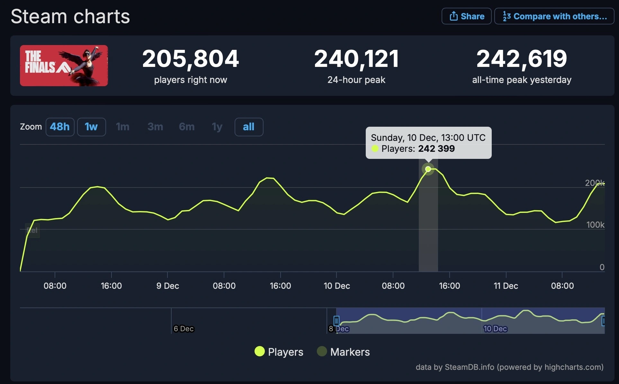
Task: Click the dark olive Markers legend dot
Action: pyautogui.click(x=322, y=352)
